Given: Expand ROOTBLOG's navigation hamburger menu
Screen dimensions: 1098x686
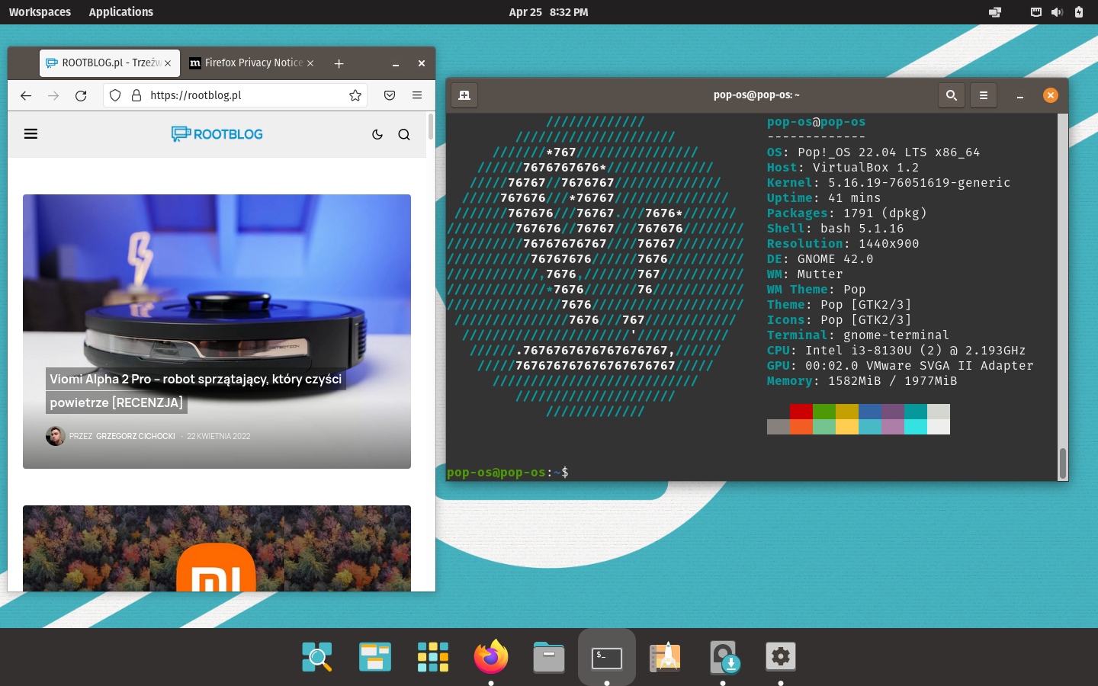Looking at the screenshot, I should tap(30, 133).
